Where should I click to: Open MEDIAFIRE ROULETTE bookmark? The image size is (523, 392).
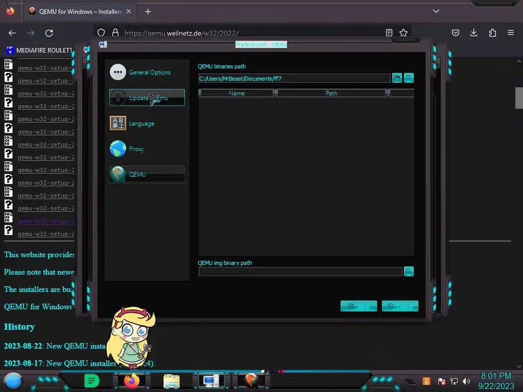39,50
